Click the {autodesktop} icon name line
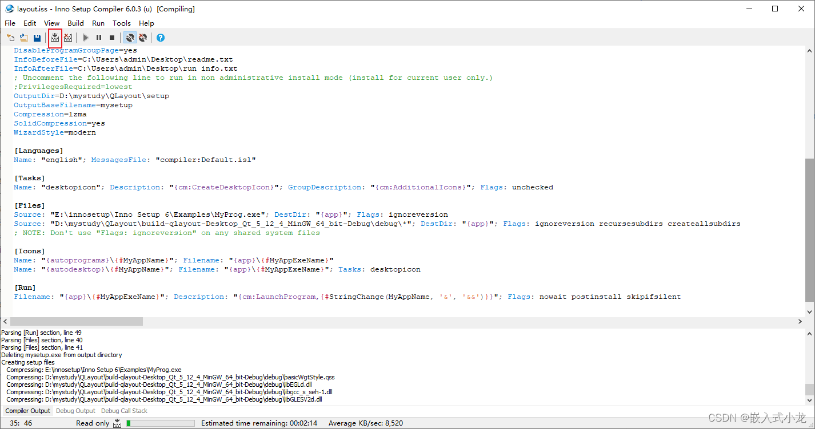Screen dimensions: 815x429 point(217,269)
